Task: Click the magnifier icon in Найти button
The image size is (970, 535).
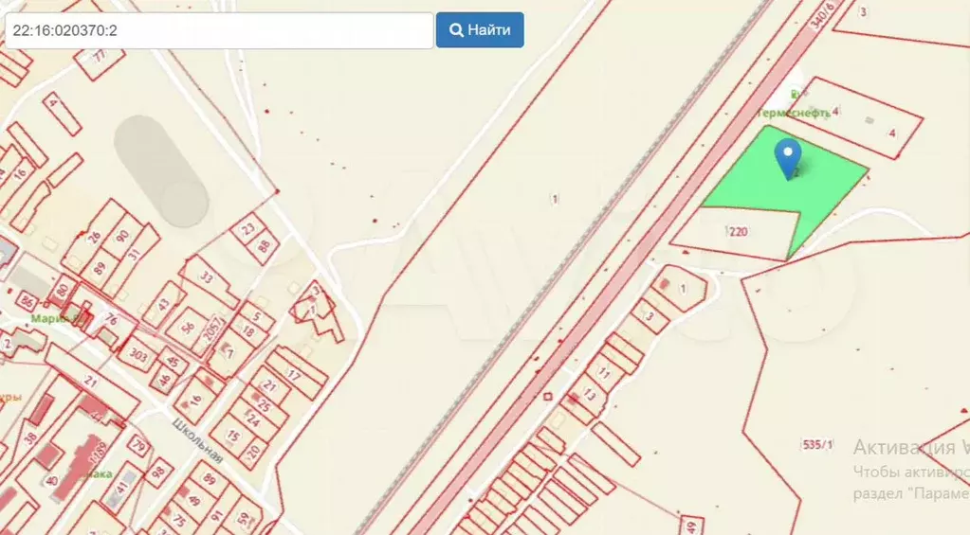Action: (456, 30)
